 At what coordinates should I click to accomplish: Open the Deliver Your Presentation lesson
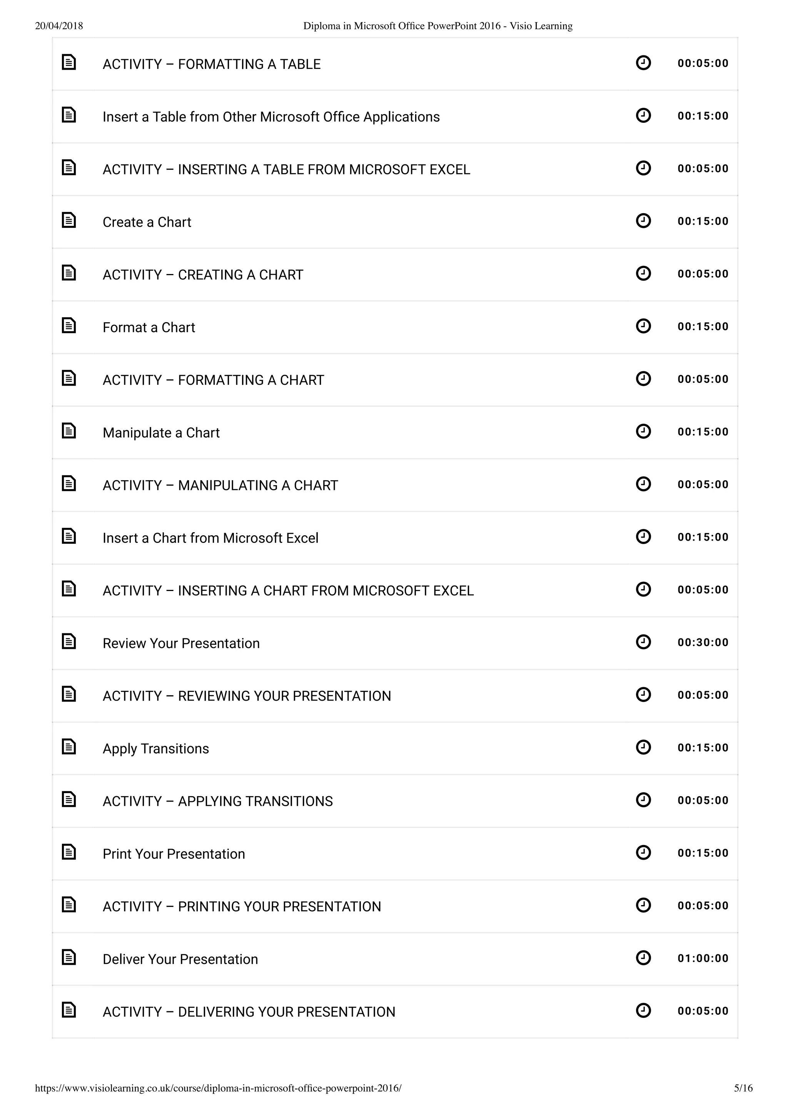point(180,959)
